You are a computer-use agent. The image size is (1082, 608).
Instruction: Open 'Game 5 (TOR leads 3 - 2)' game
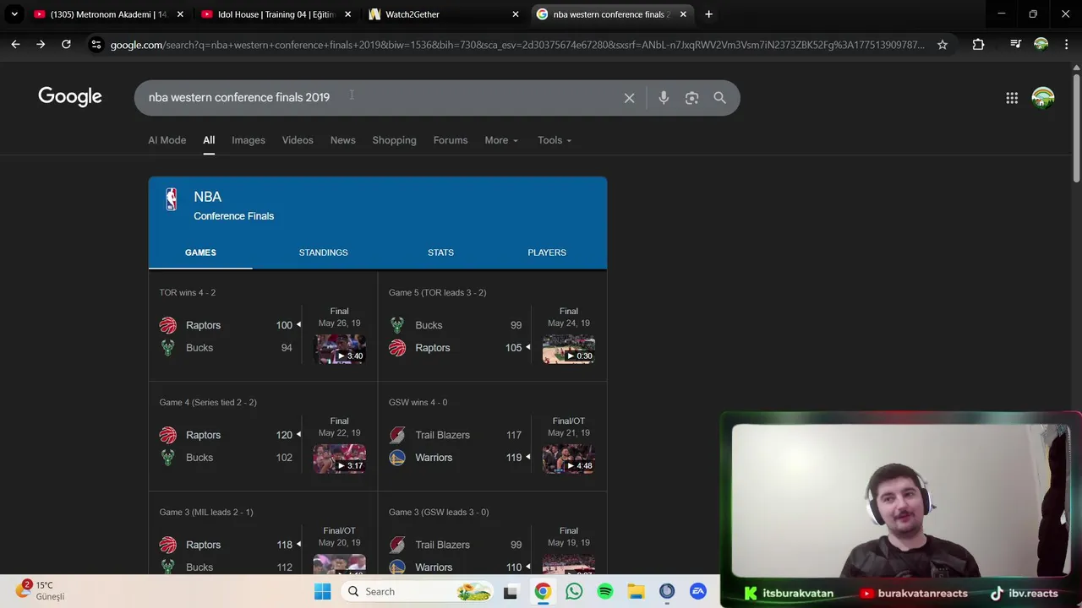tap(492, 326)
